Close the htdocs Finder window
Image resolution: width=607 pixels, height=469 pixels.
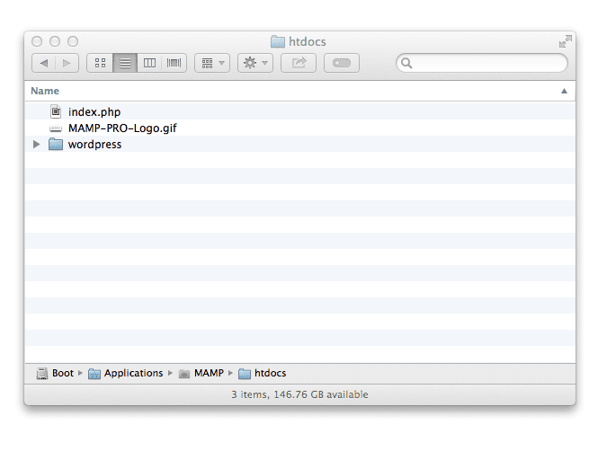click(37, 41)
